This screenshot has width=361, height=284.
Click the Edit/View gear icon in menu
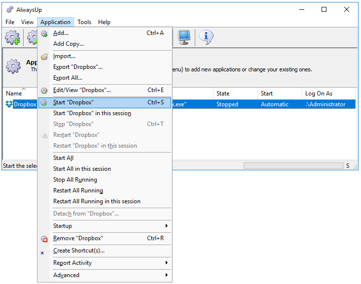(x=44, y=90)
